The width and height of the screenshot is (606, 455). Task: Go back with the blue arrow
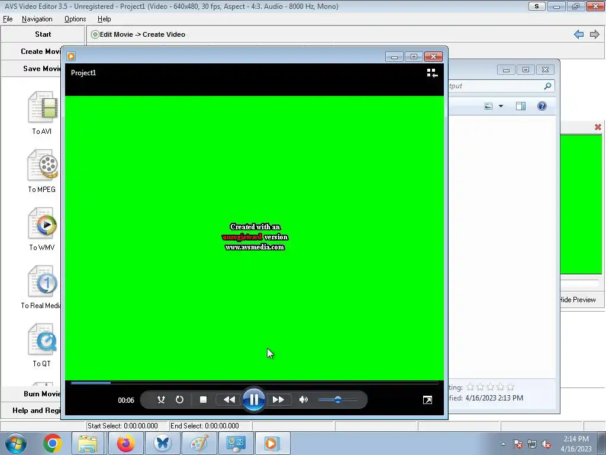pyautogui.click(x=579, y=34)
